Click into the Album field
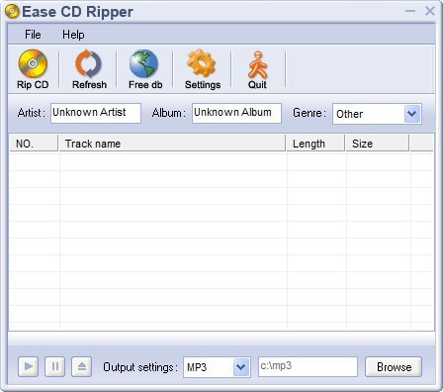The image size is (443, 392). (x=236, y=113)
